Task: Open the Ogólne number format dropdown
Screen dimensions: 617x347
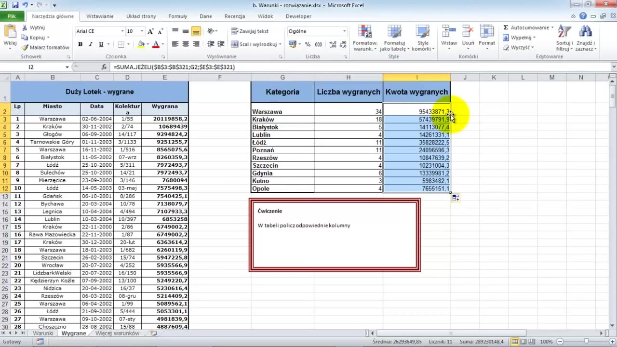Action: (344, 31)
